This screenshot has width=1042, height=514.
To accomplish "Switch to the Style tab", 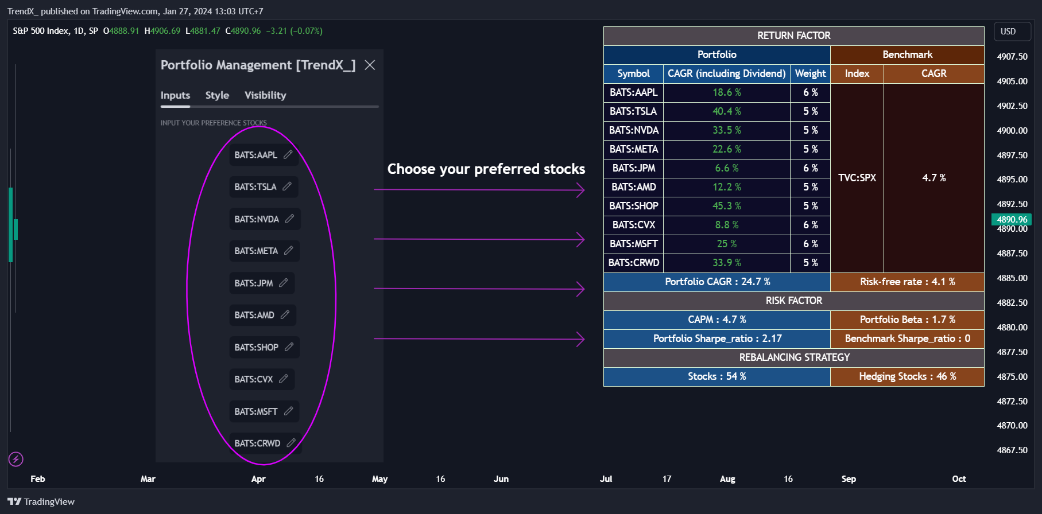I will coord(217,95).
